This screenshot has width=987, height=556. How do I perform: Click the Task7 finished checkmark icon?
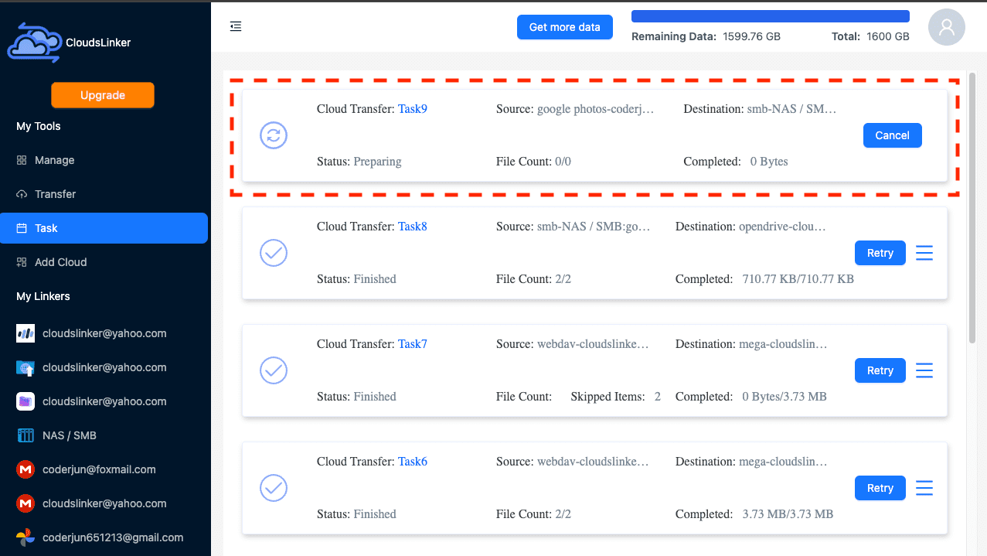coord(274,370)
